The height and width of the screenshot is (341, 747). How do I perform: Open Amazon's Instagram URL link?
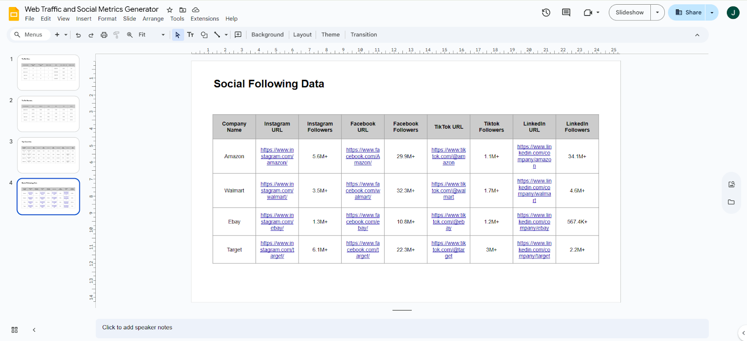277,156
